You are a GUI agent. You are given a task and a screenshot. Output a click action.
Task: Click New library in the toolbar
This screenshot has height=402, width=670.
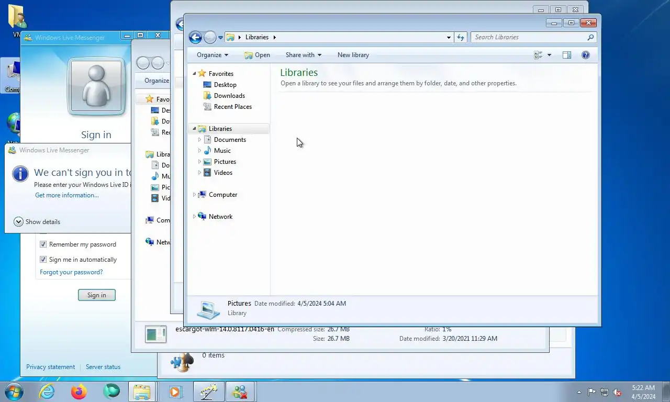click(353, 55)
